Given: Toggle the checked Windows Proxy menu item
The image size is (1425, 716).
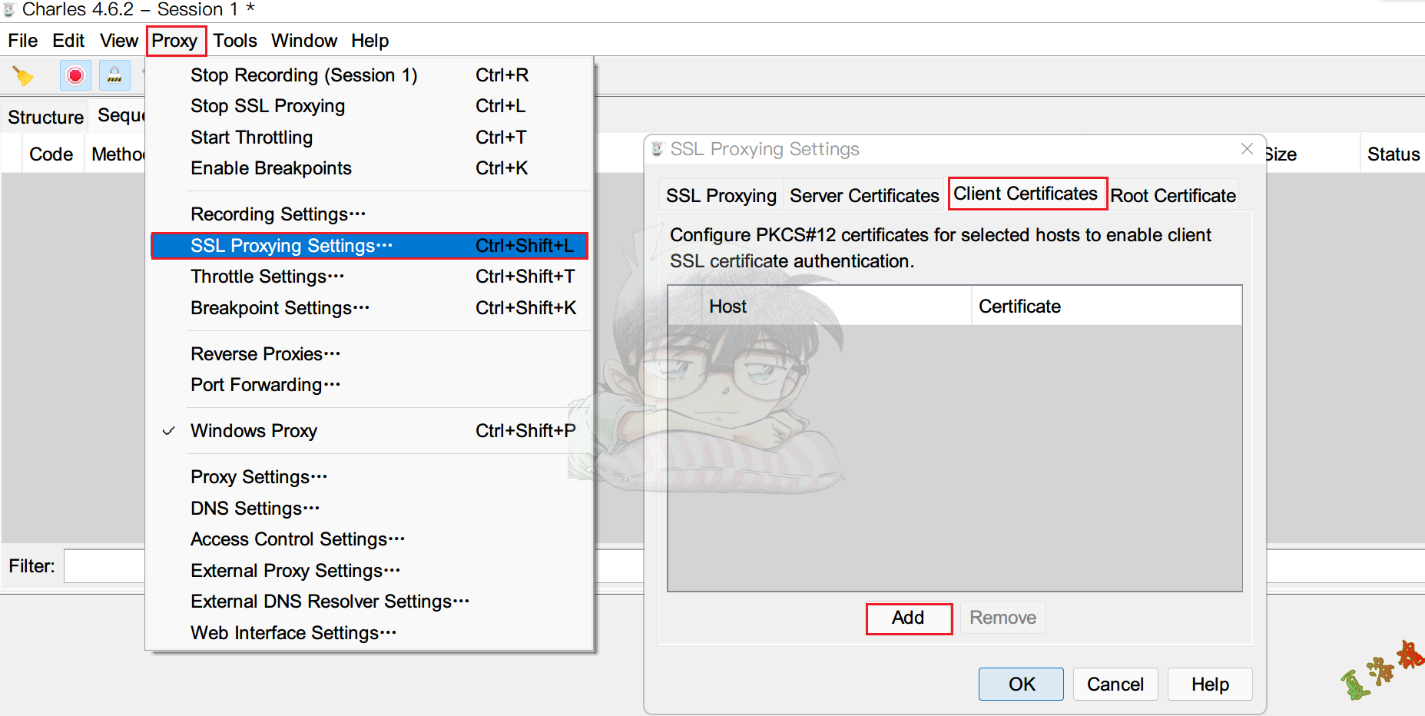Looking at the screenshot, I should click(254, 431).
